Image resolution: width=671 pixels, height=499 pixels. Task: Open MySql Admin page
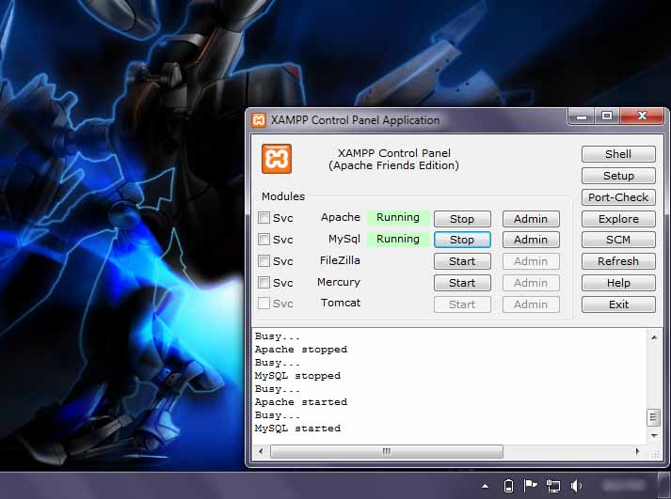click(531, 240)
